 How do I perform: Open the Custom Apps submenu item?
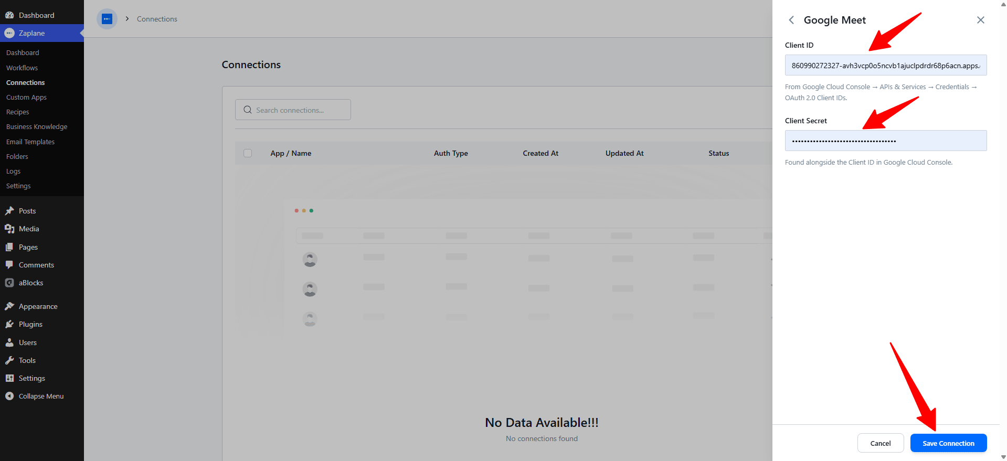pos(26,97)
